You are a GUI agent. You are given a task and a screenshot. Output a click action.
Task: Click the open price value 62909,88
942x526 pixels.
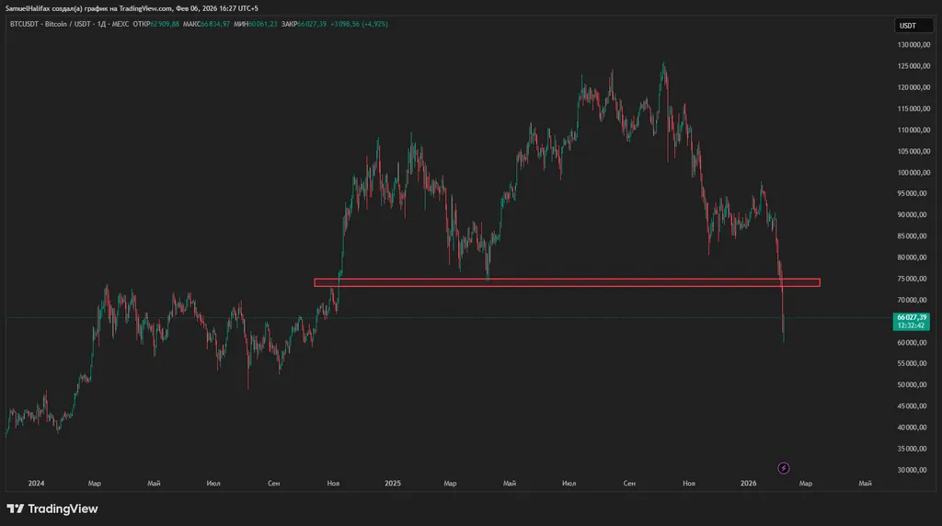click(165, 24)
